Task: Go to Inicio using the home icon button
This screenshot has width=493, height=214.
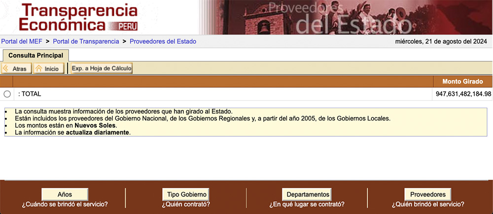Action: click(x=48, y=69)
